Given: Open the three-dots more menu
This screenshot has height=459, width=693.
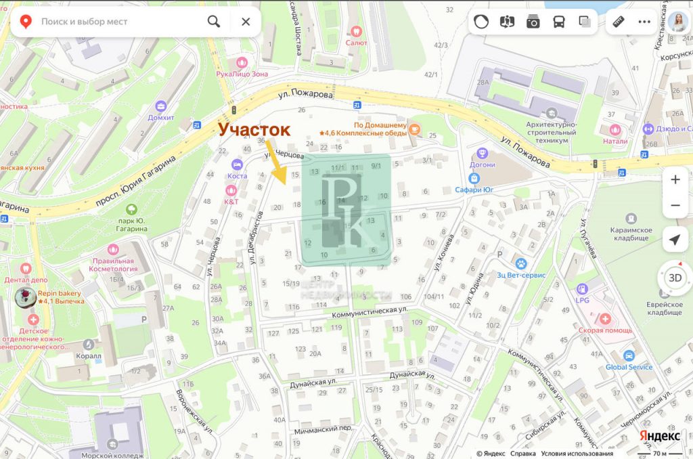Looking at the screenshot, I should coord(644,21).
